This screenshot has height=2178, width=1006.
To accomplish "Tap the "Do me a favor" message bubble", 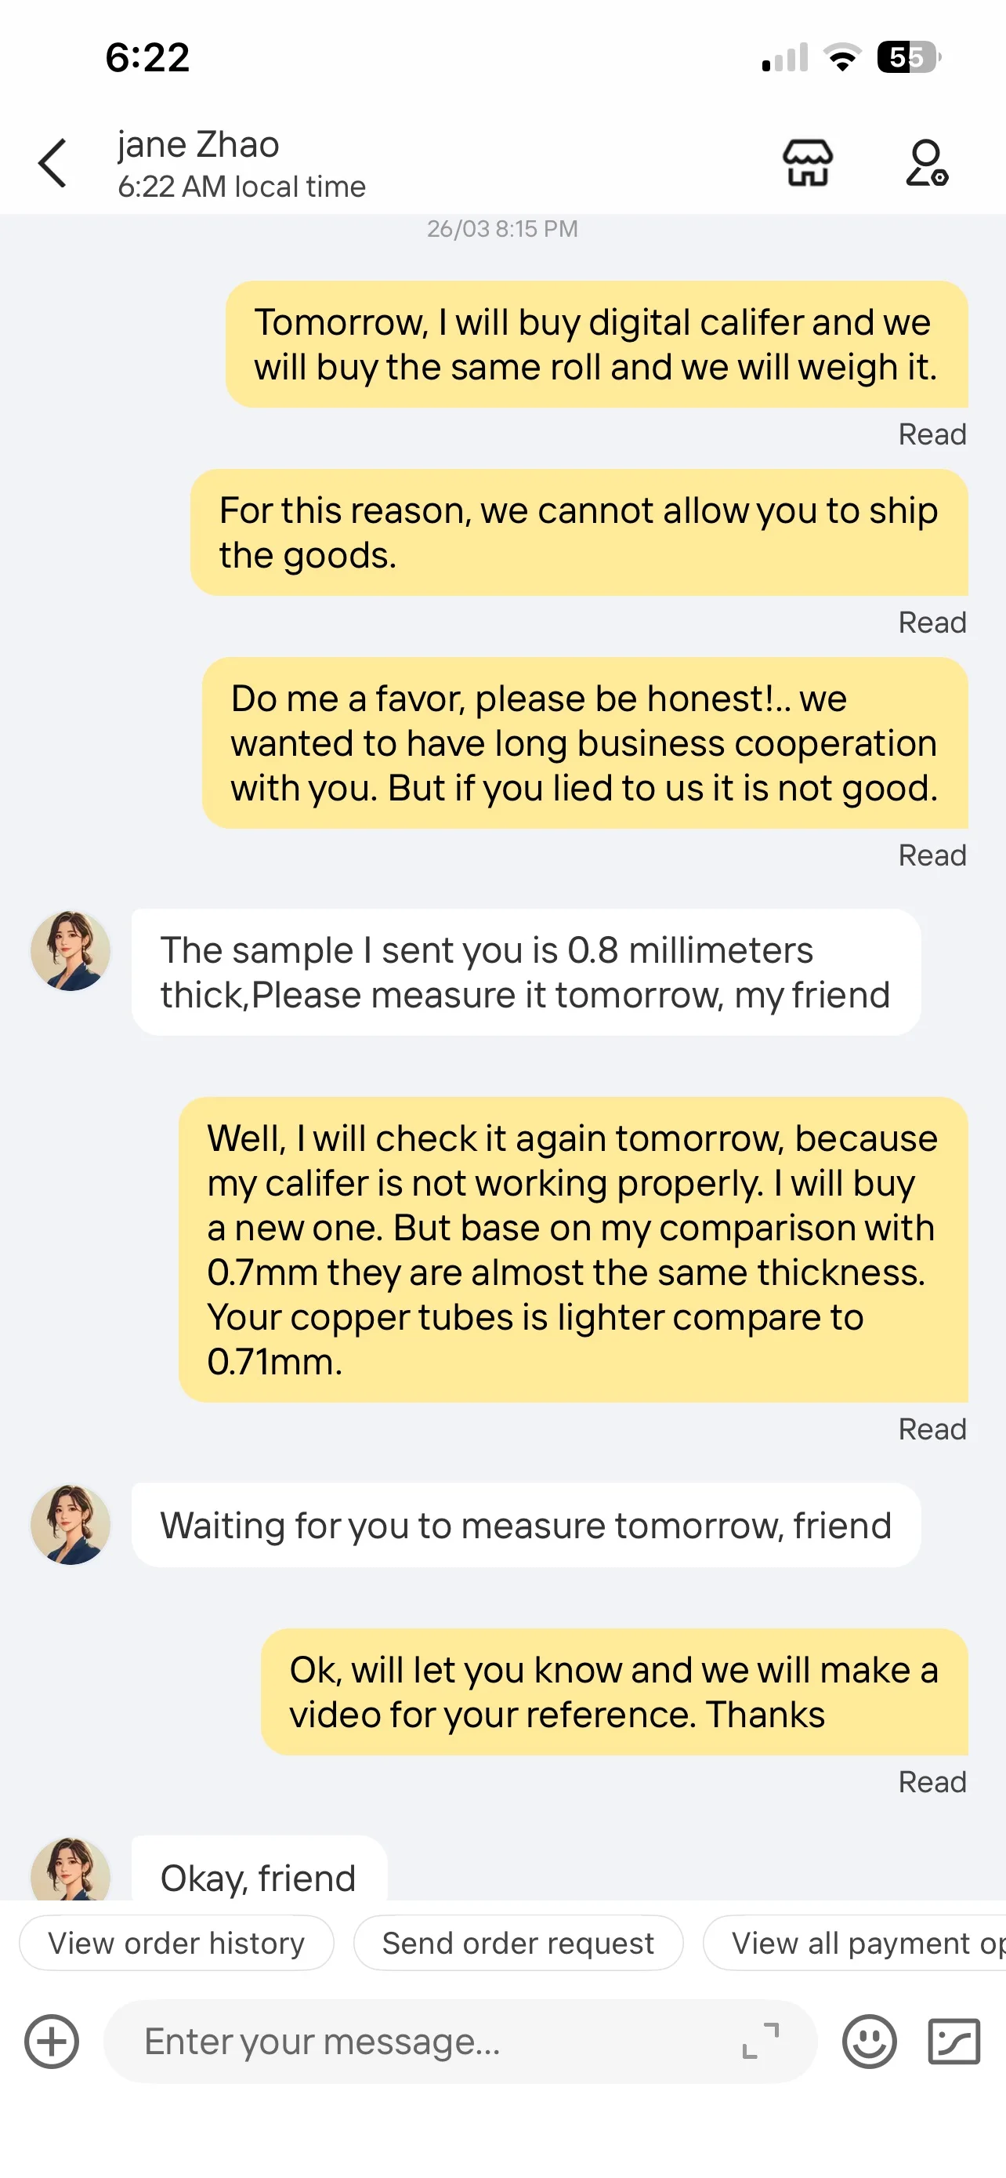I will coord(584,743).
